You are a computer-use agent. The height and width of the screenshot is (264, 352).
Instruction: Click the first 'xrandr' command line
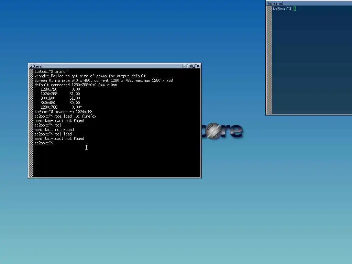pyautogui.click(x=51, y=71)
